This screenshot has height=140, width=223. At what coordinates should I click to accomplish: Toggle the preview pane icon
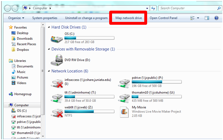207,18
